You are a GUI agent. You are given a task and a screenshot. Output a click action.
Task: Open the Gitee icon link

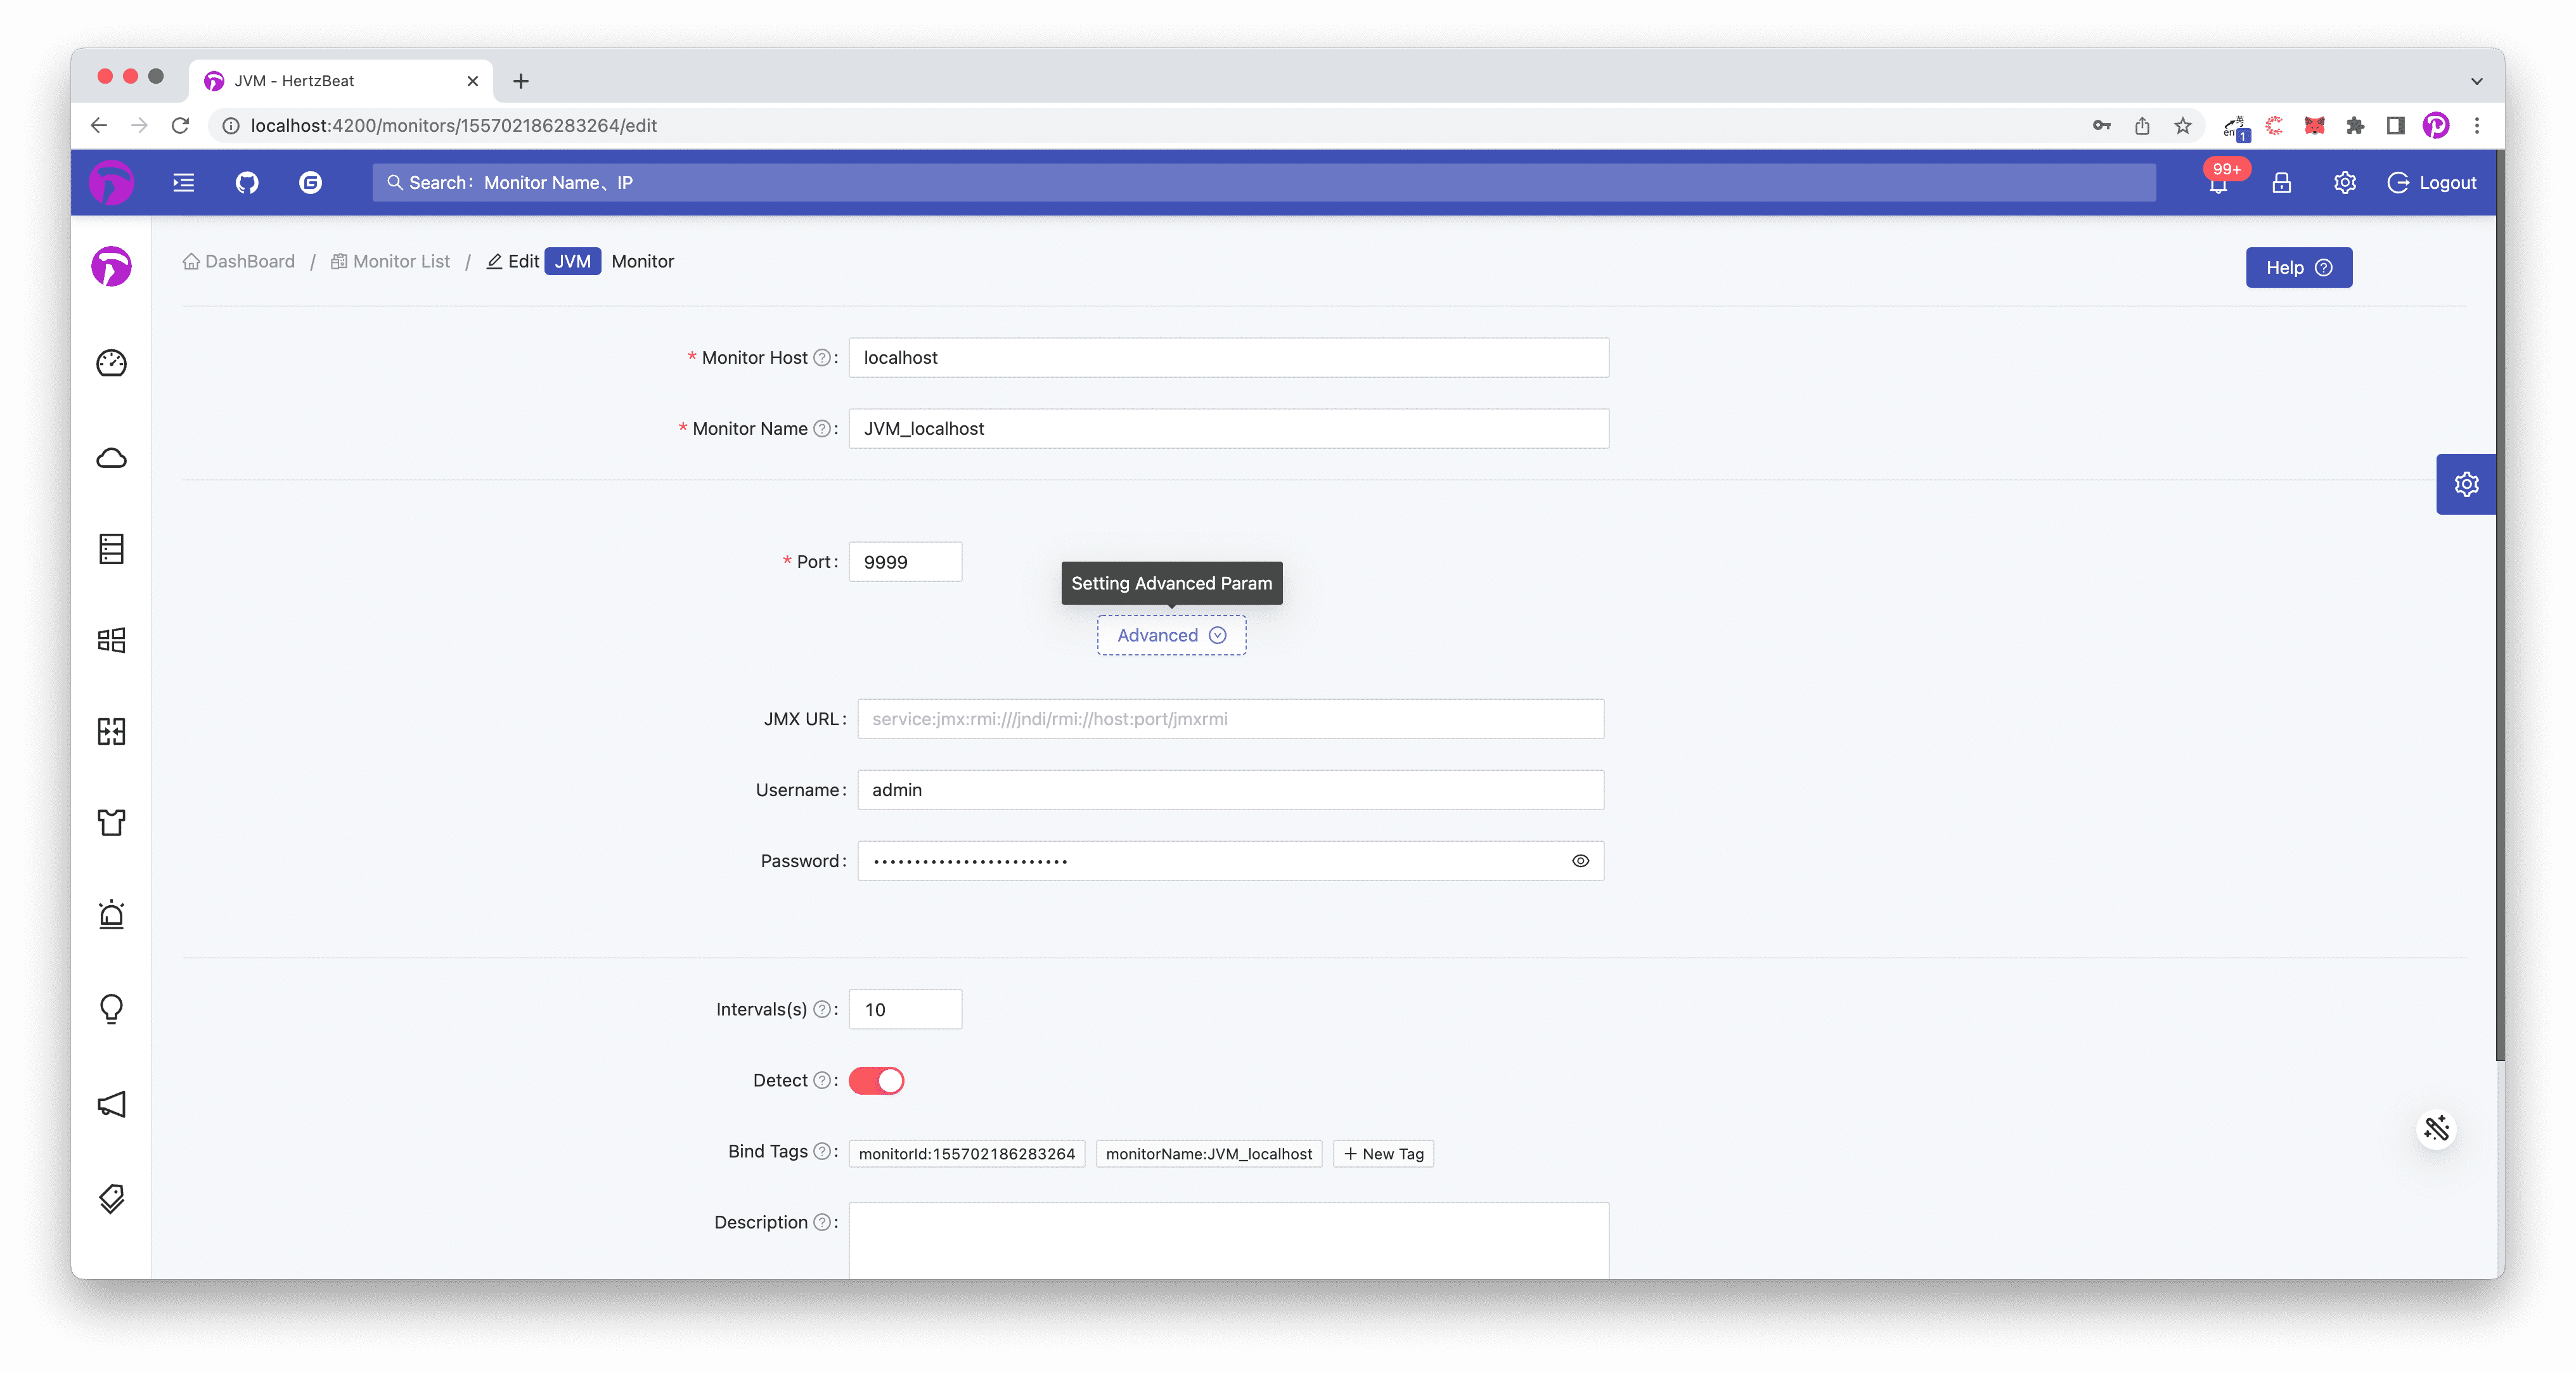pyautogui.click(x=311, y=182)
